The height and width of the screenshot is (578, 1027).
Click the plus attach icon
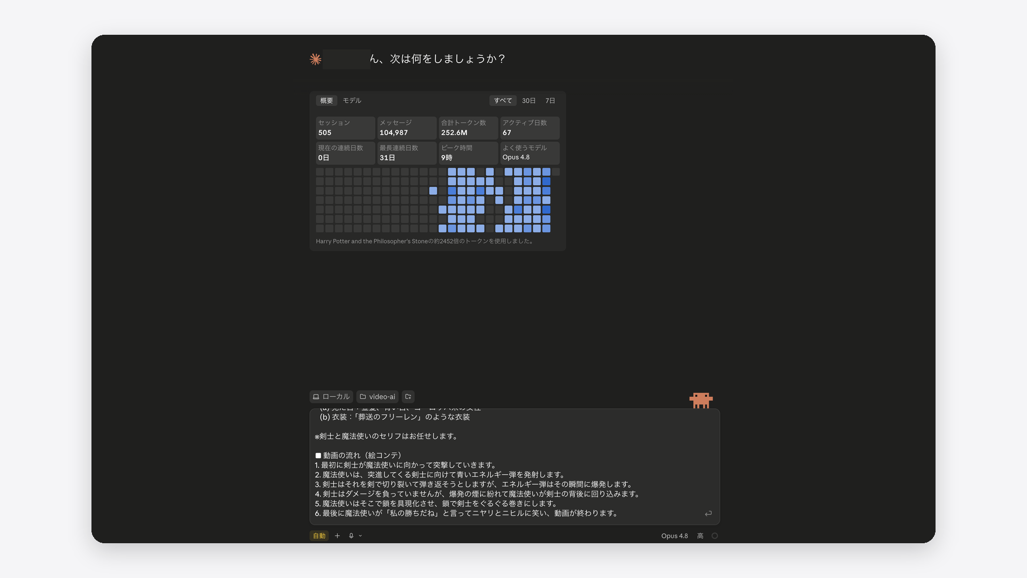[338, 536]
